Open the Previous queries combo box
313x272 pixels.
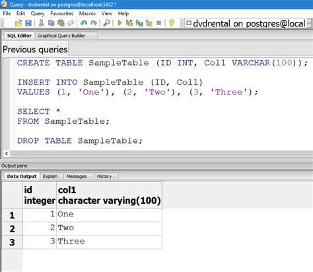(191, 49)
